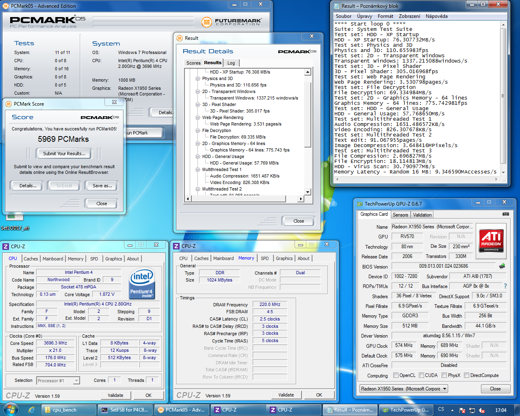This screenshot has height=416, width=520.
Task: Click the taskbar clock showing 17:04
Action: pos(500,410)
